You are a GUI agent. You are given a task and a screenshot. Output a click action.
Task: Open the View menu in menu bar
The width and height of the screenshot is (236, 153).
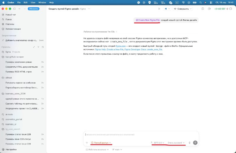click(34, 2)
